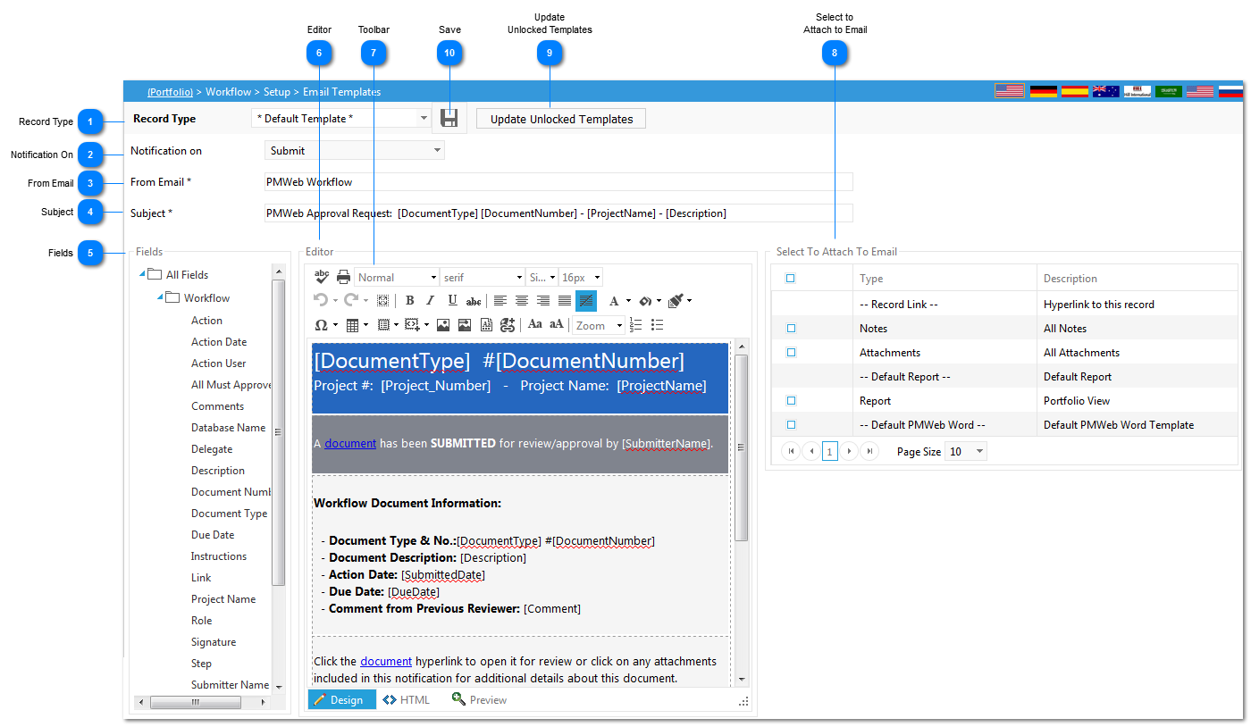
Task: Click Update Unlocked Templates button
Action: [x=561, y=119]
